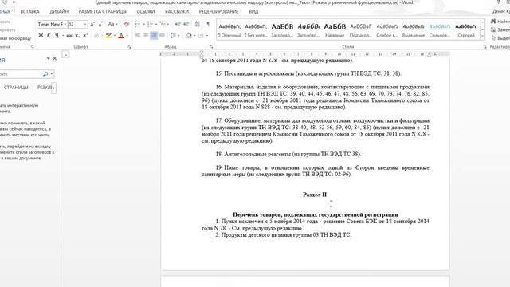Apply multilevel list
The image size is (510, 287).
[163, 24]
